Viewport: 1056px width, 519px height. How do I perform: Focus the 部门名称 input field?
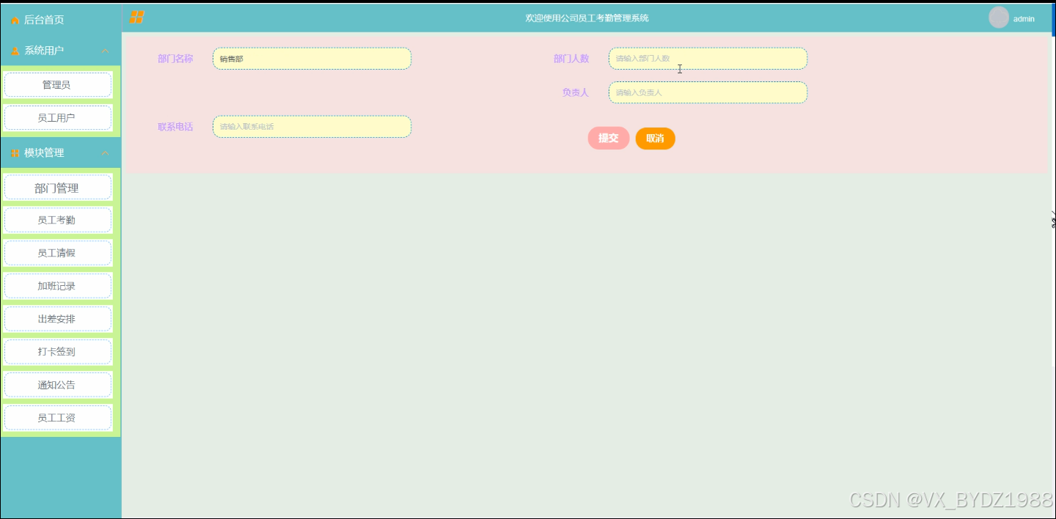[312, 59]
